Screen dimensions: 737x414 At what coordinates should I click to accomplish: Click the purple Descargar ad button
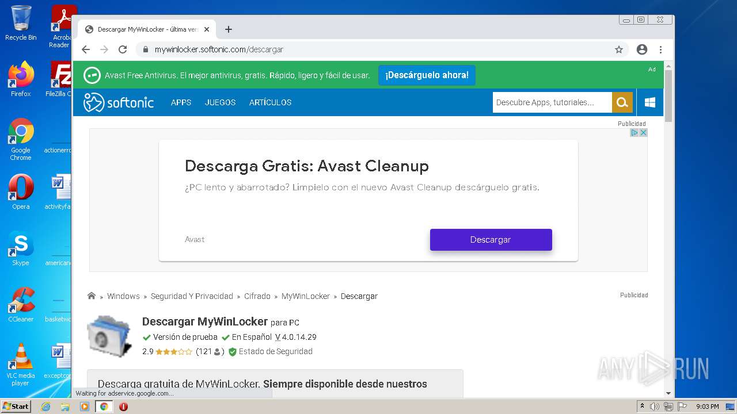click(x=491, y=240)
